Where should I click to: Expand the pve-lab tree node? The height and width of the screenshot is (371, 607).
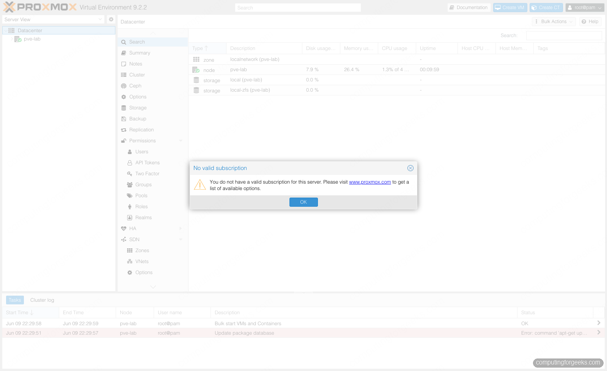[12, 39]
